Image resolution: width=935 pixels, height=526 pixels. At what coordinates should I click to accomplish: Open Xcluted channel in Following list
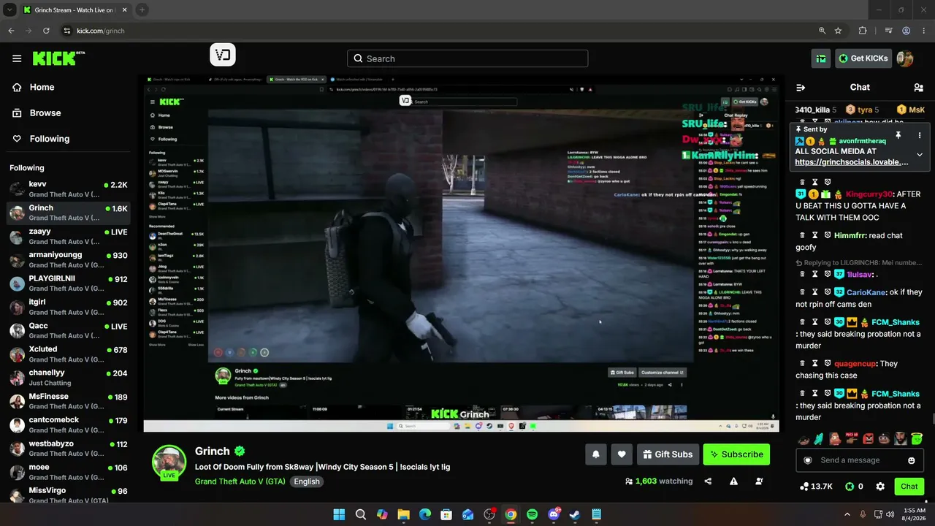point(69,354)
